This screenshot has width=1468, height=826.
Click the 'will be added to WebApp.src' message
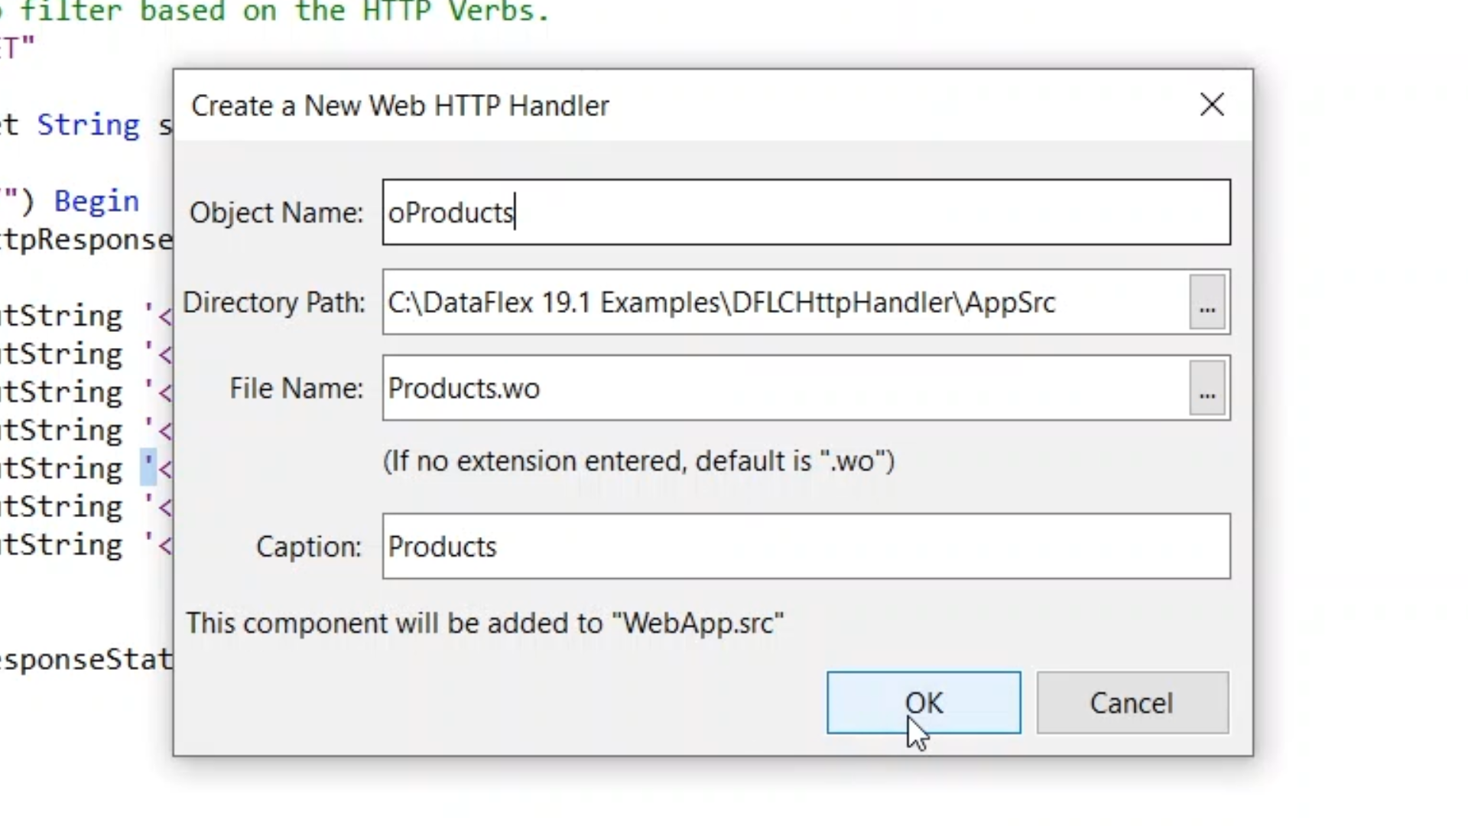point(485,623)
